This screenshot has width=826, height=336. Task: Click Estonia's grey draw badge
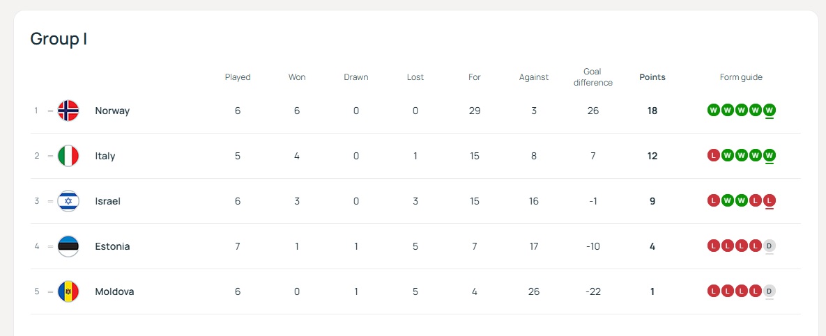point(769,246)
